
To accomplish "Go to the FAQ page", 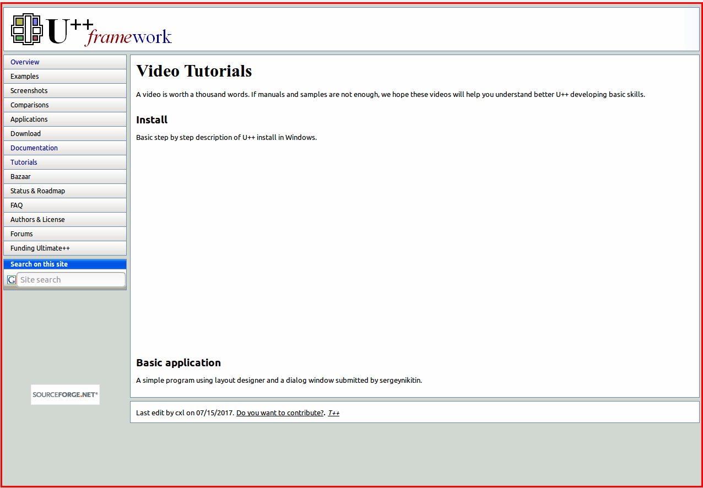I will point(17,205).
